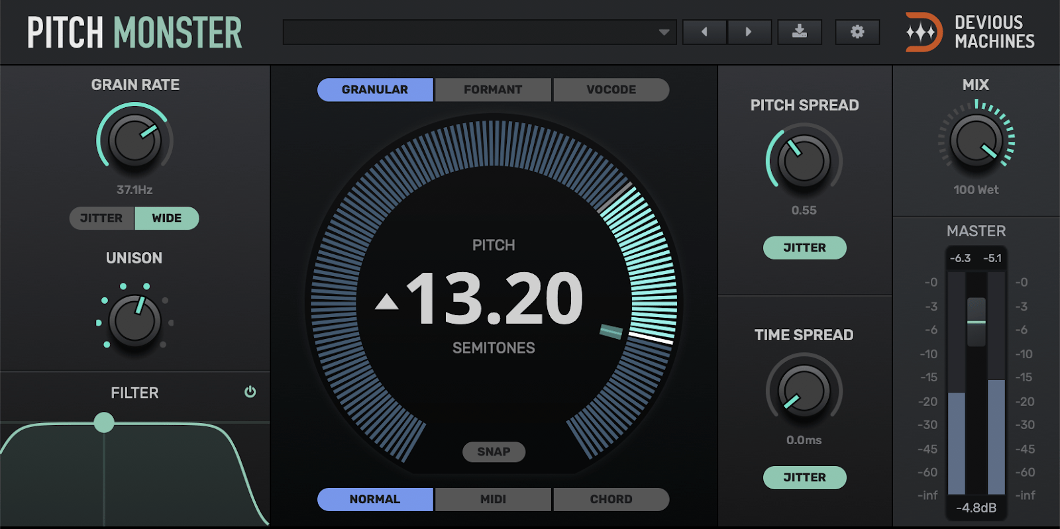Select Chord pitch input mode
The height and width of the screenshot is (529, 1060).
(x=611, y=499)
